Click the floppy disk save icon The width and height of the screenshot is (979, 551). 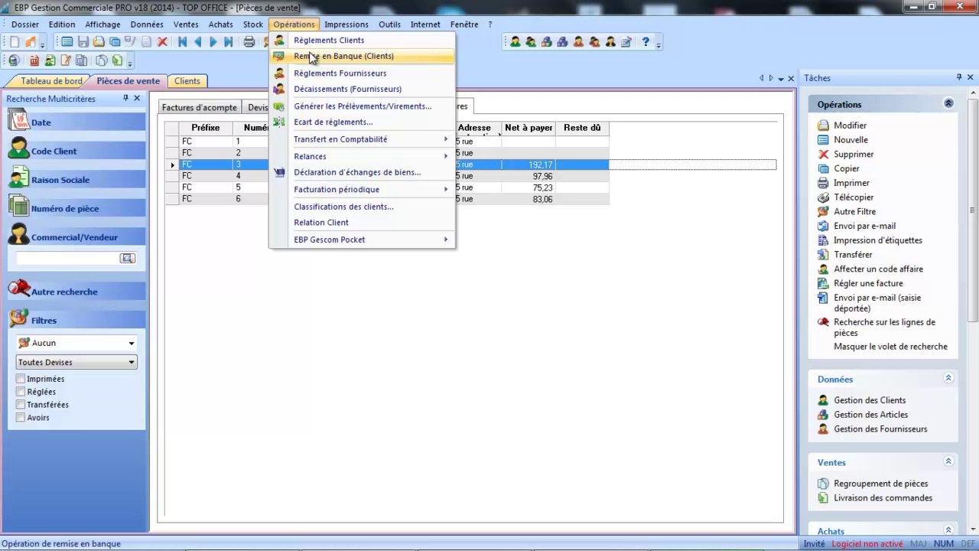pyautogui.click(x=83, y=42)
